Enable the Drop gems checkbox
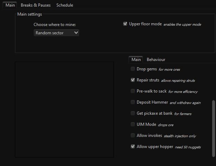Screen dimensions: 216x166 click(133, 69)
